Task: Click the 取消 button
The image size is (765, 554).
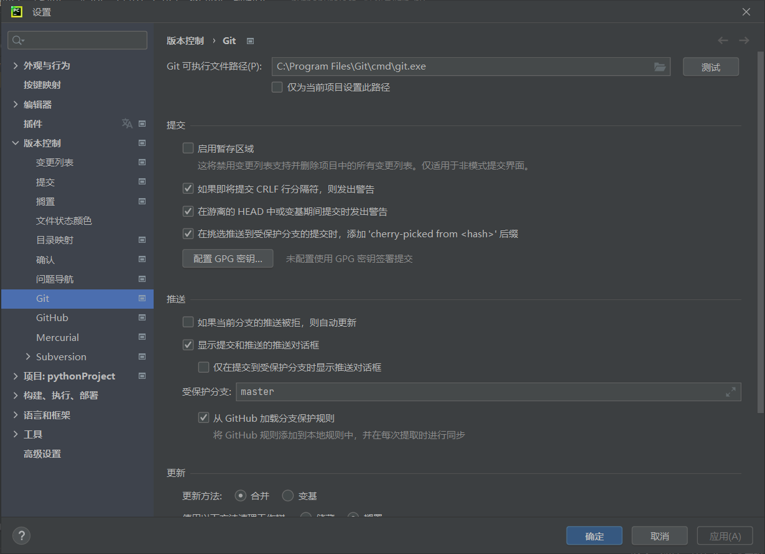Action: coord(660,536)
